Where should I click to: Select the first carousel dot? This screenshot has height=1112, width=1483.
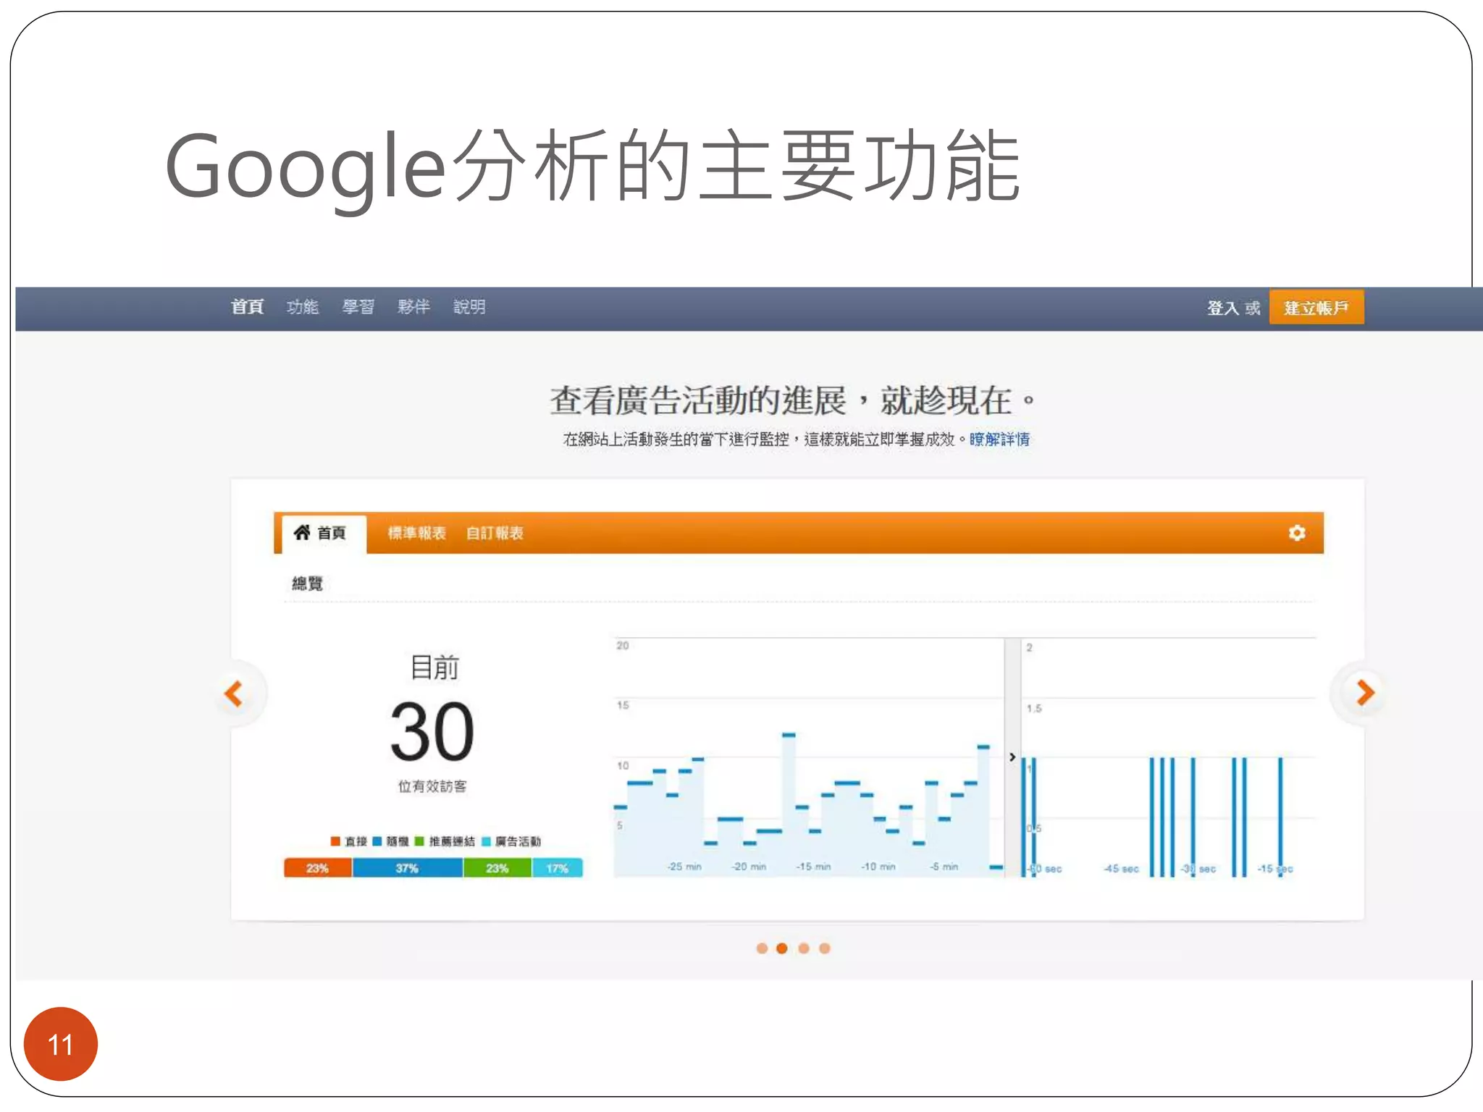[x=762, y=948]
